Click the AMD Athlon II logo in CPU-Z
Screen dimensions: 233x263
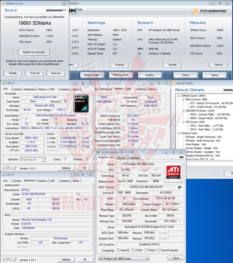coord(81,103)
